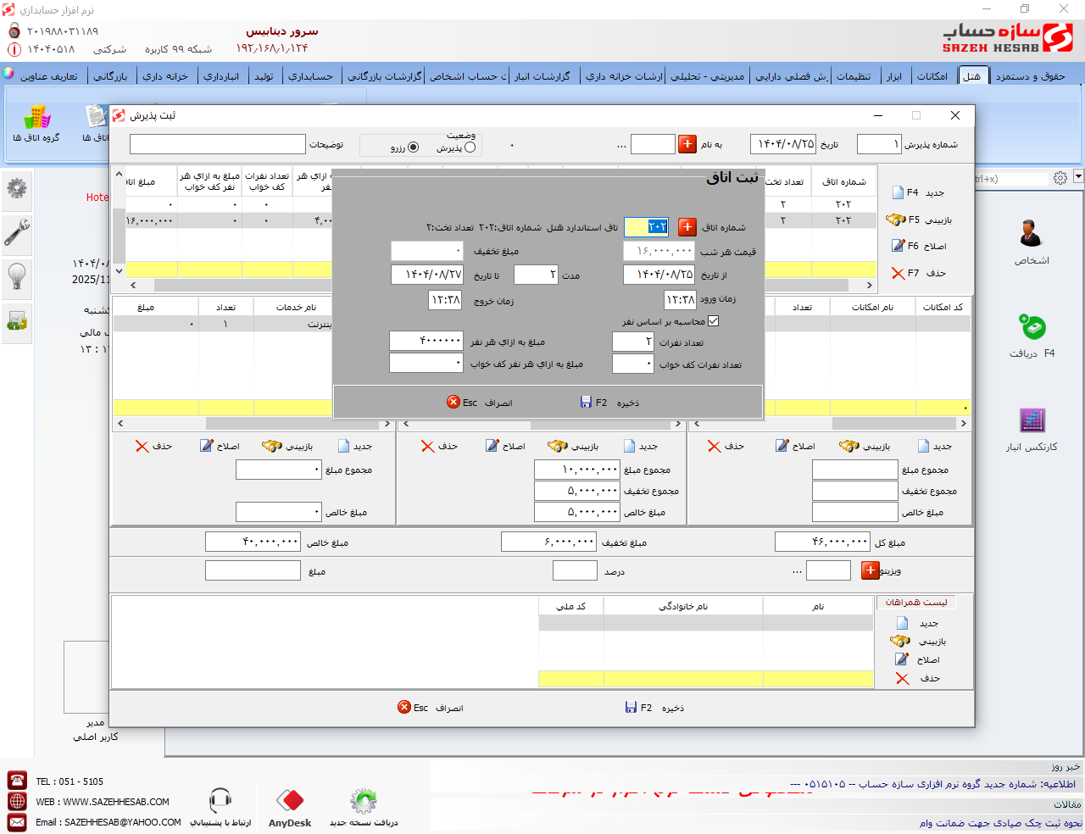This screenshot has height=834, width=1085.
Task: Open the تعاریف عناوین menu tab
Action: tap(48, 76)
